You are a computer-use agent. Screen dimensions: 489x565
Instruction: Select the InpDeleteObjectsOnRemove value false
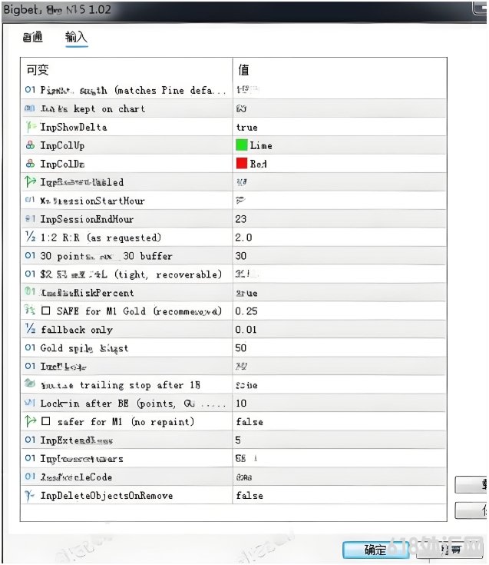tap(249, 496)
